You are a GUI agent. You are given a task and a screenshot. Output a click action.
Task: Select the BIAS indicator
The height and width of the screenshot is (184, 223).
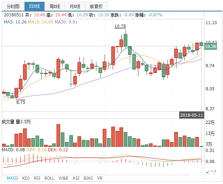pos(88,178)
